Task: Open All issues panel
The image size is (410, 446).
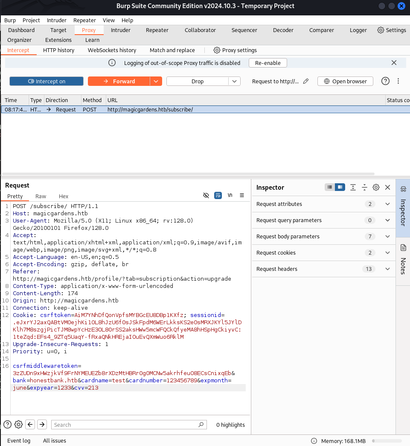Action: click(x=55, y=440)
